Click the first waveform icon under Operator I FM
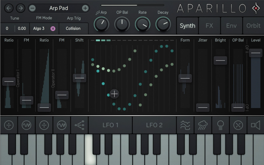The height and width of the screenshot is (165, 264). click(26, 125)
